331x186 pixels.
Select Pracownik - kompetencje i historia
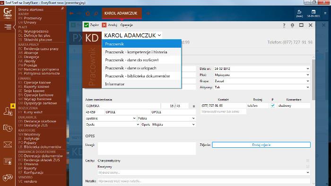pos(141,52)
